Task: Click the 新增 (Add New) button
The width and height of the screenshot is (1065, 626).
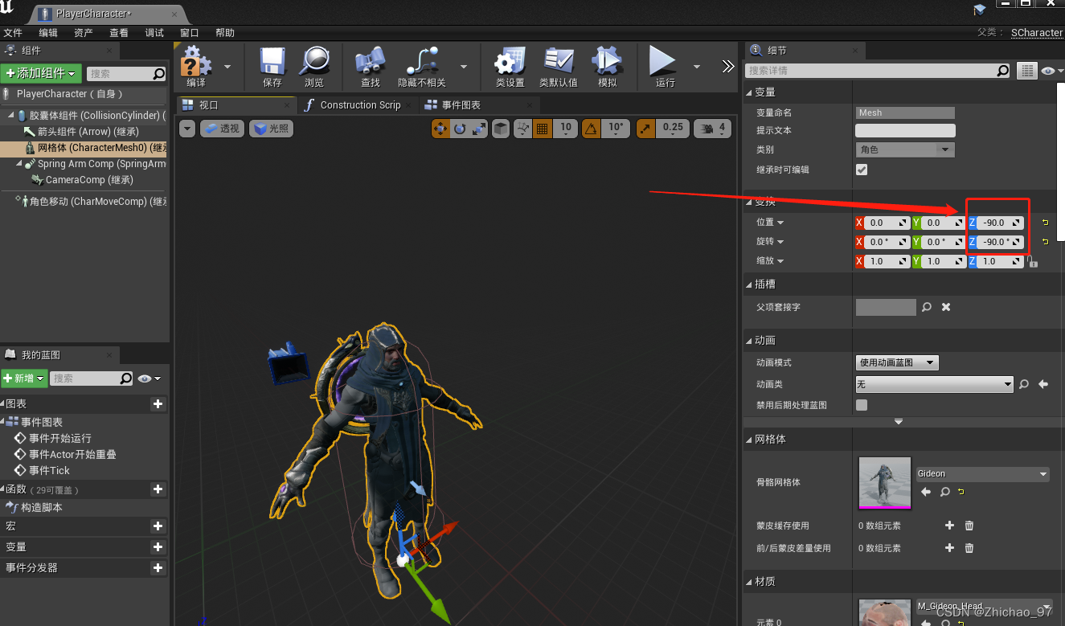Action: tap(24, 378)
